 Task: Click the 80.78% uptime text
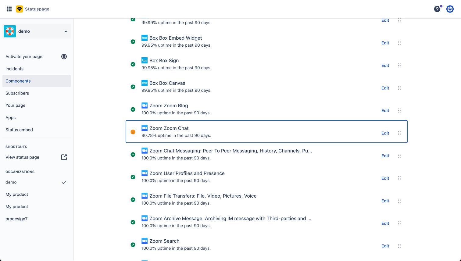pos(176,135)
